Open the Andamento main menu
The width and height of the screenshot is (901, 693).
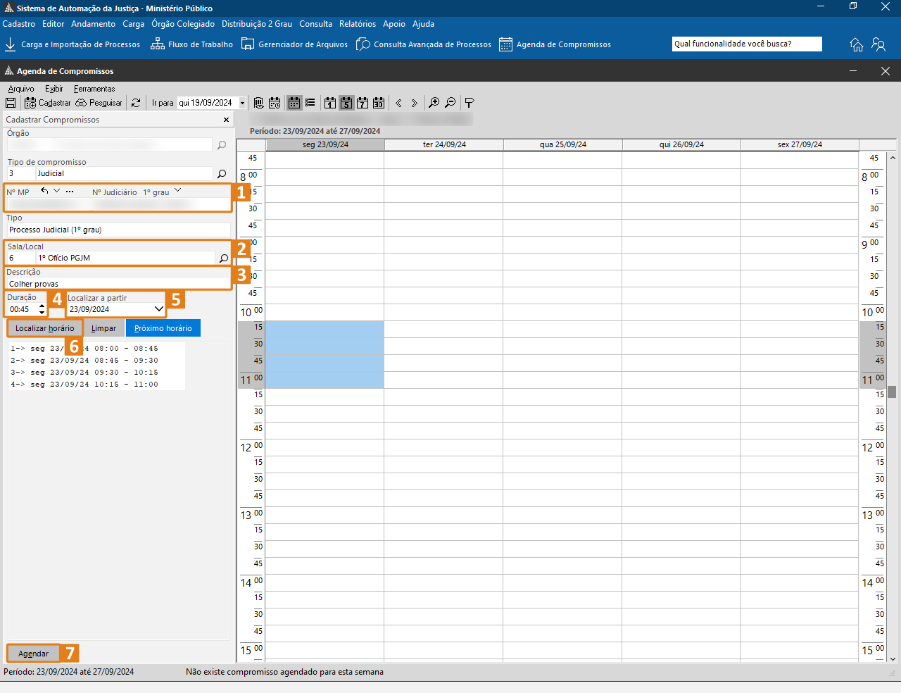(93, 24)
